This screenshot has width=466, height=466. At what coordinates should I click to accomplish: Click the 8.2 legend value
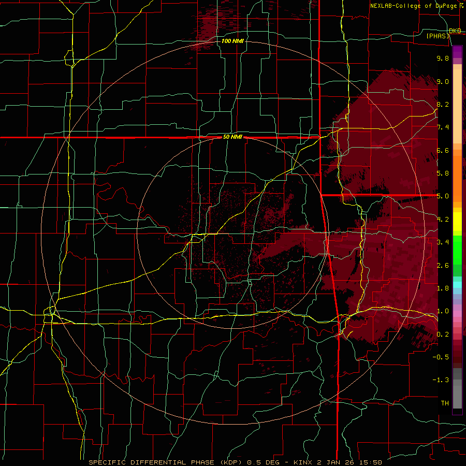click(443, 104)
